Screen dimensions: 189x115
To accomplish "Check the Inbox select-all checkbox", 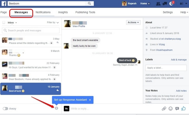I will (x=4, y=22).
